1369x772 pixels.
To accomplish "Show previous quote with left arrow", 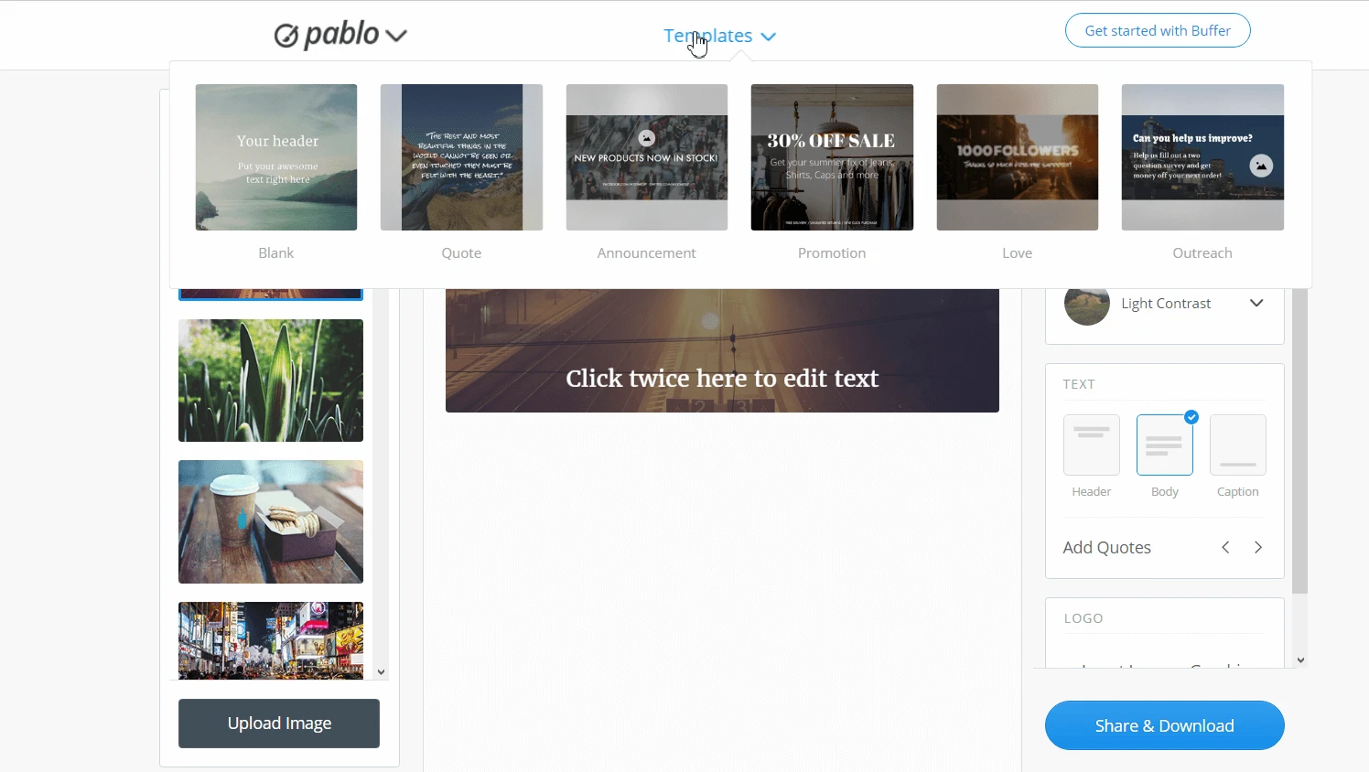I will click(x=1225, y=547).
